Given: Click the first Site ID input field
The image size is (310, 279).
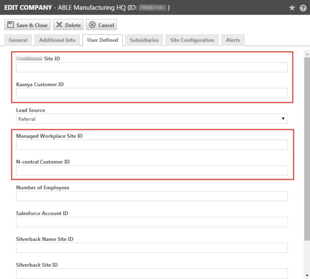Looking at the screenshot, I should 152,67.
